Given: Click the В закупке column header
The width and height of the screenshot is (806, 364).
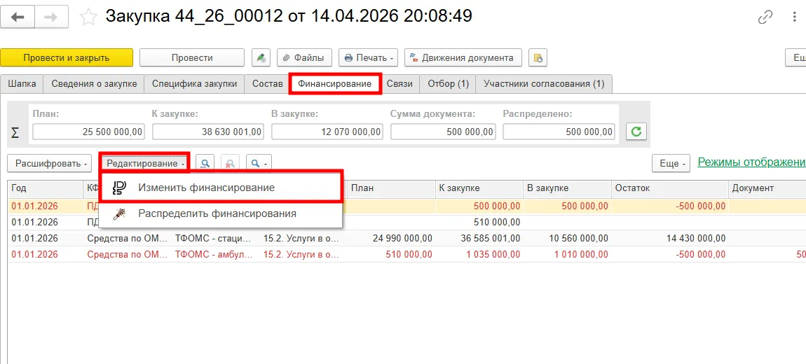Looking at the screenshot, I should point(567,188).
